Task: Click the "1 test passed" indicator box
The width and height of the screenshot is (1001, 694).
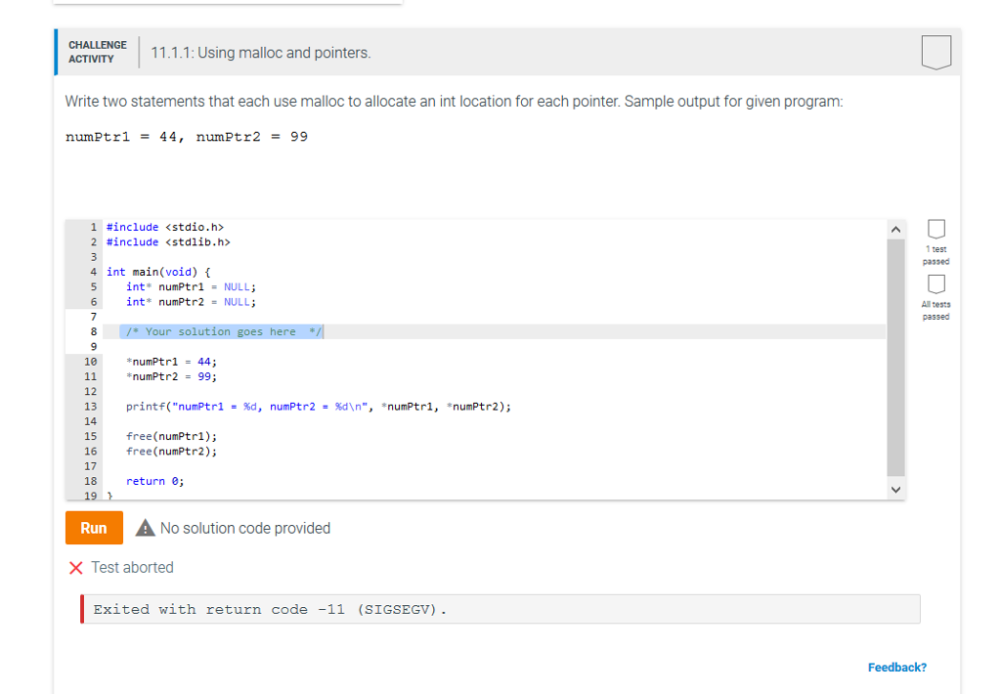Action: point(936,230)
